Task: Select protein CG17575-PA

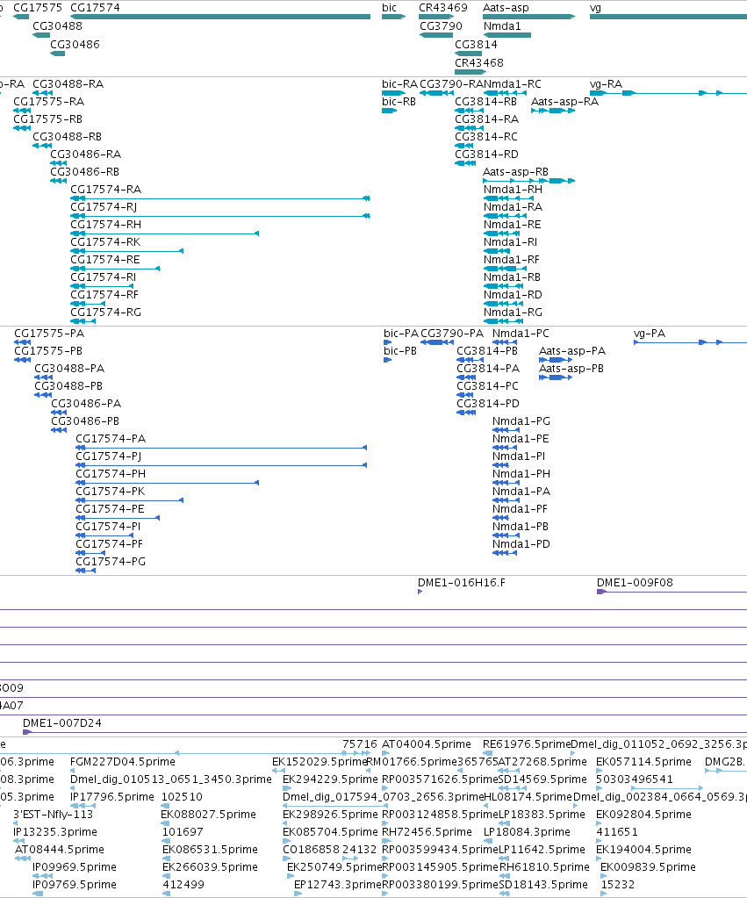Action: 49,334
